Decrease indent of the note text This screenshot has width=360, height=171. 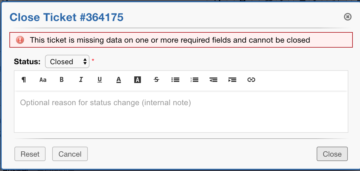tap(213, 80)
